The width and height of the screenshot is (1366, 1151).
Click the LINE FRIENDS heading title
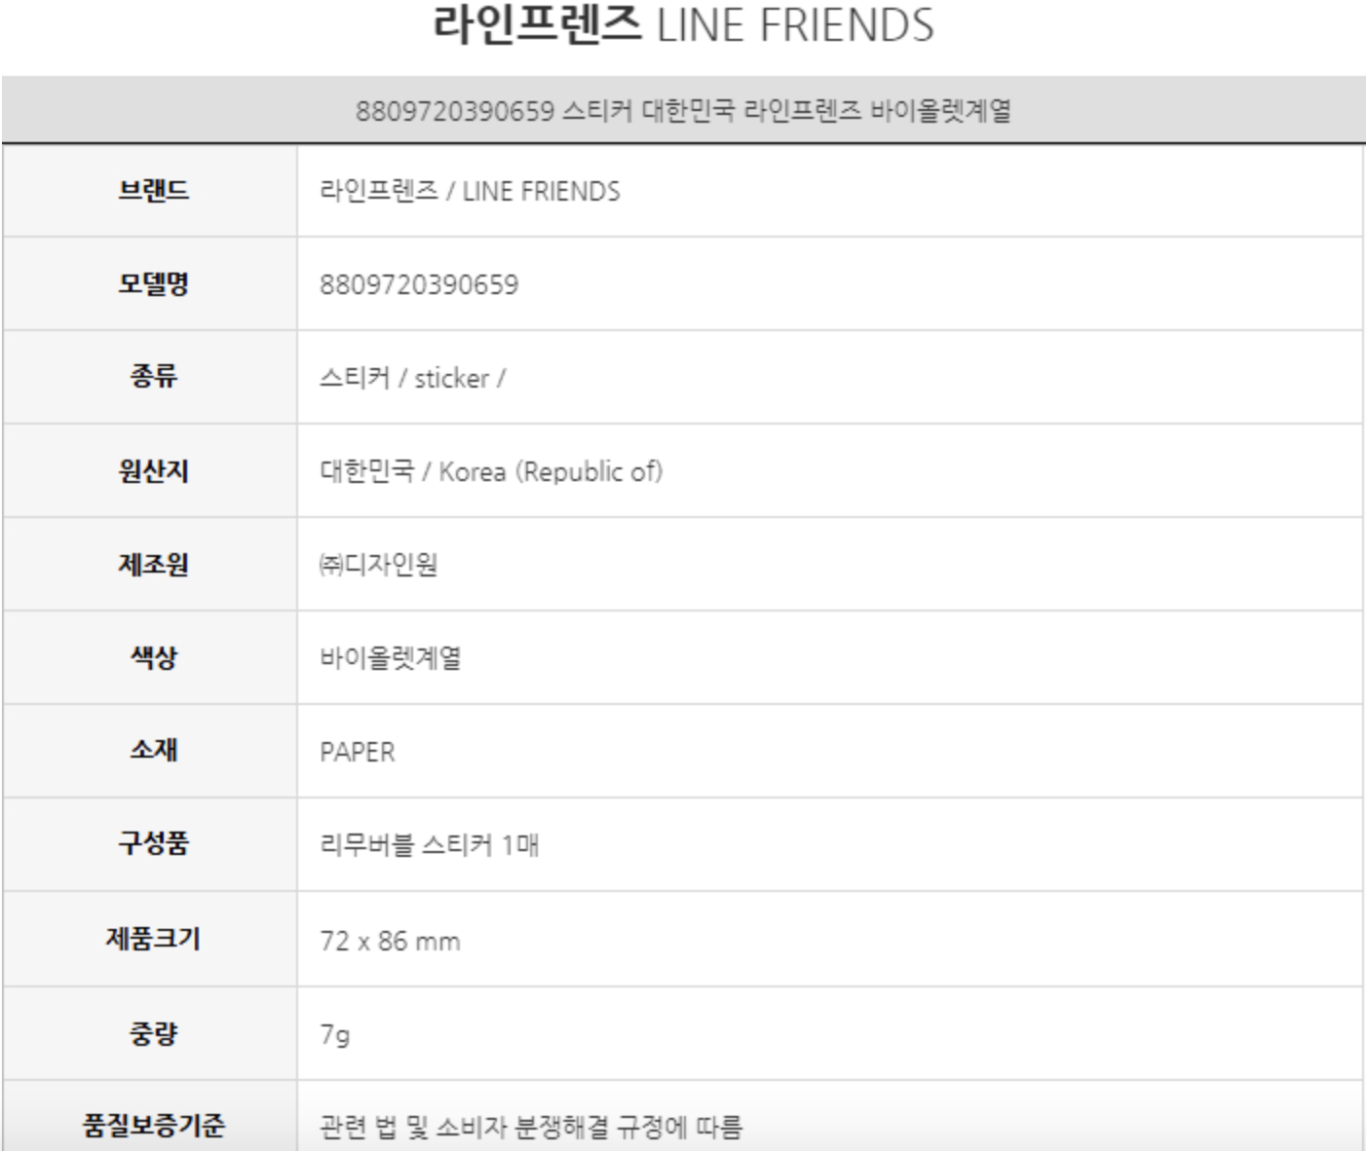683,26
